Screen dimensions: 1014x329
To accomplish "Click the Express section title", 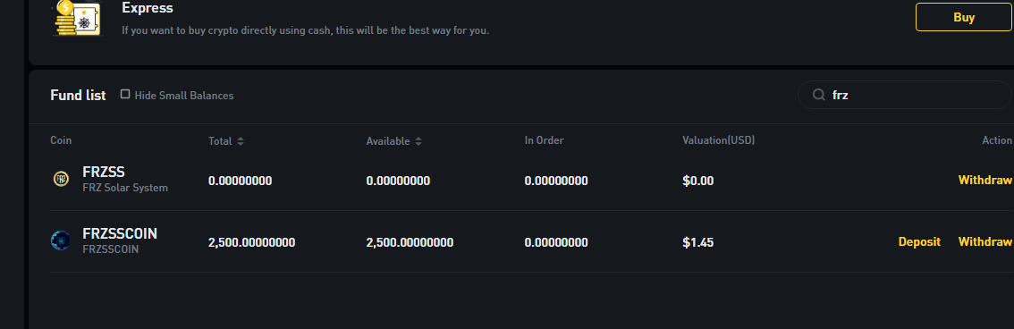I will point(148,9).
